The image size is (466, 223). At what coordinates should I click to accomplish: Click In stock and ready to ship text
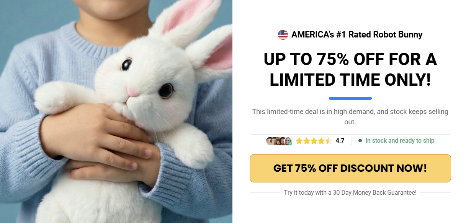(x=400, y=140)
